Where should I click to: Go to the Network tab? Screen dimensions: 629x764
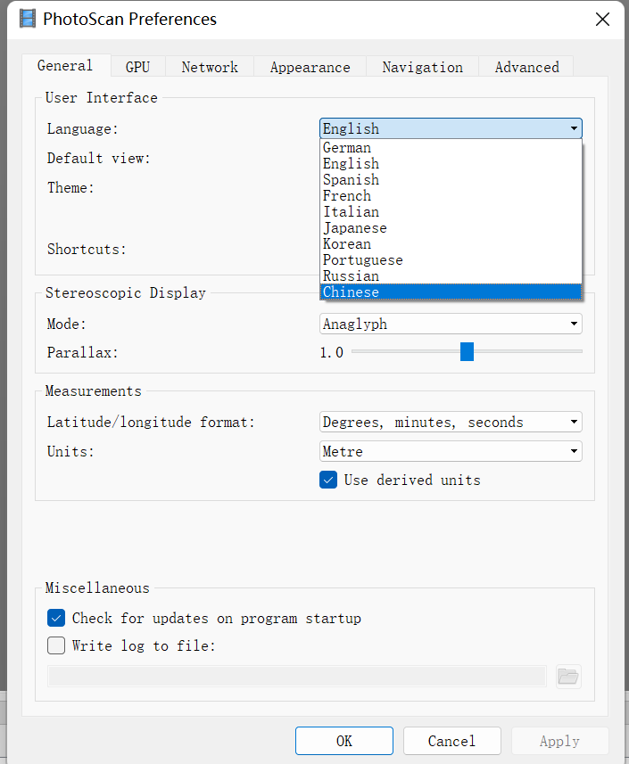point(210,67)
